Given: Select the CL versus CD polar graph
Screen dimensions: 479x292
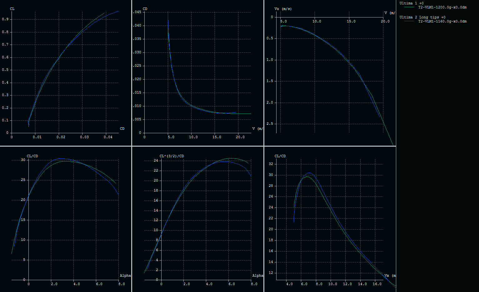Looking at the screenshot, I should pos(66,73).
